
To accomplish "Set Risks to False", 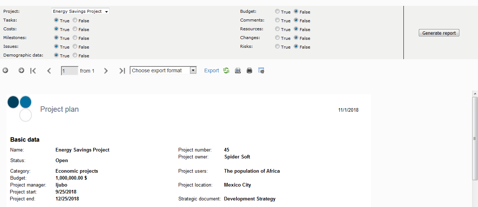I will pyautogui.click(x=296, y=47).
